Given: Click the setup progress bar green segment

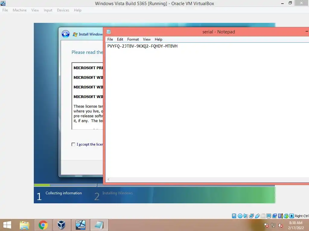Looking at the screenshot, I should [x=42, y=185].
